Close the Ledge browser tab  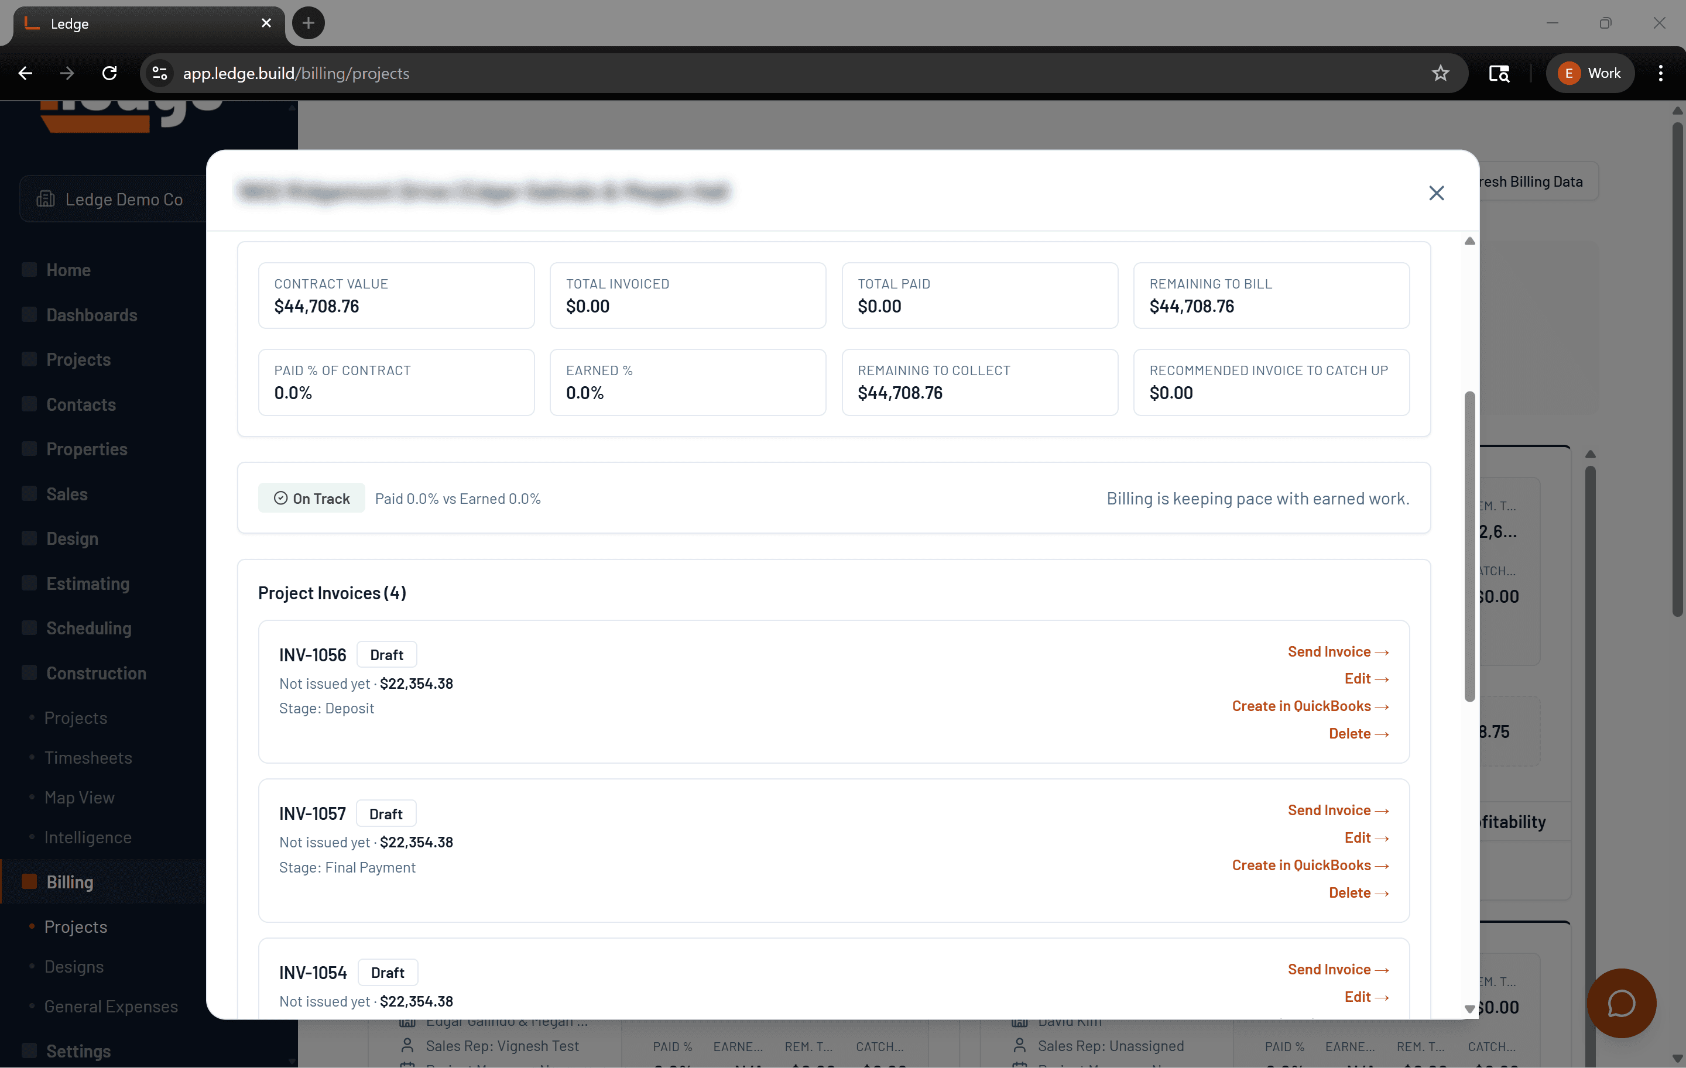click(x=266, y=24)
